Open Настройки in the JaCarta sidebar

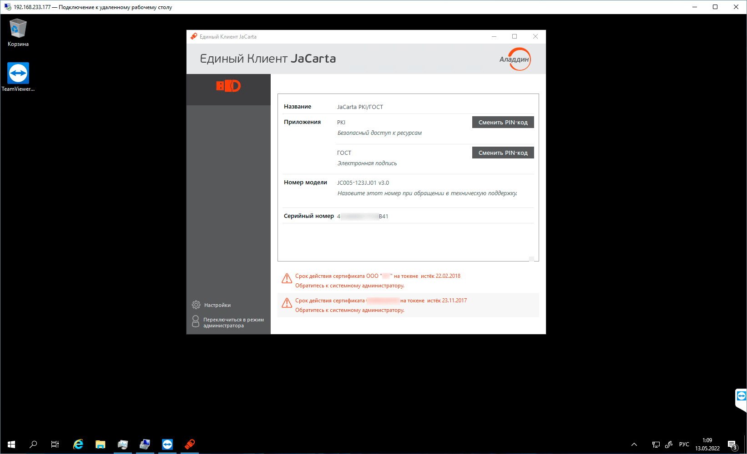(x=212, y=305)
